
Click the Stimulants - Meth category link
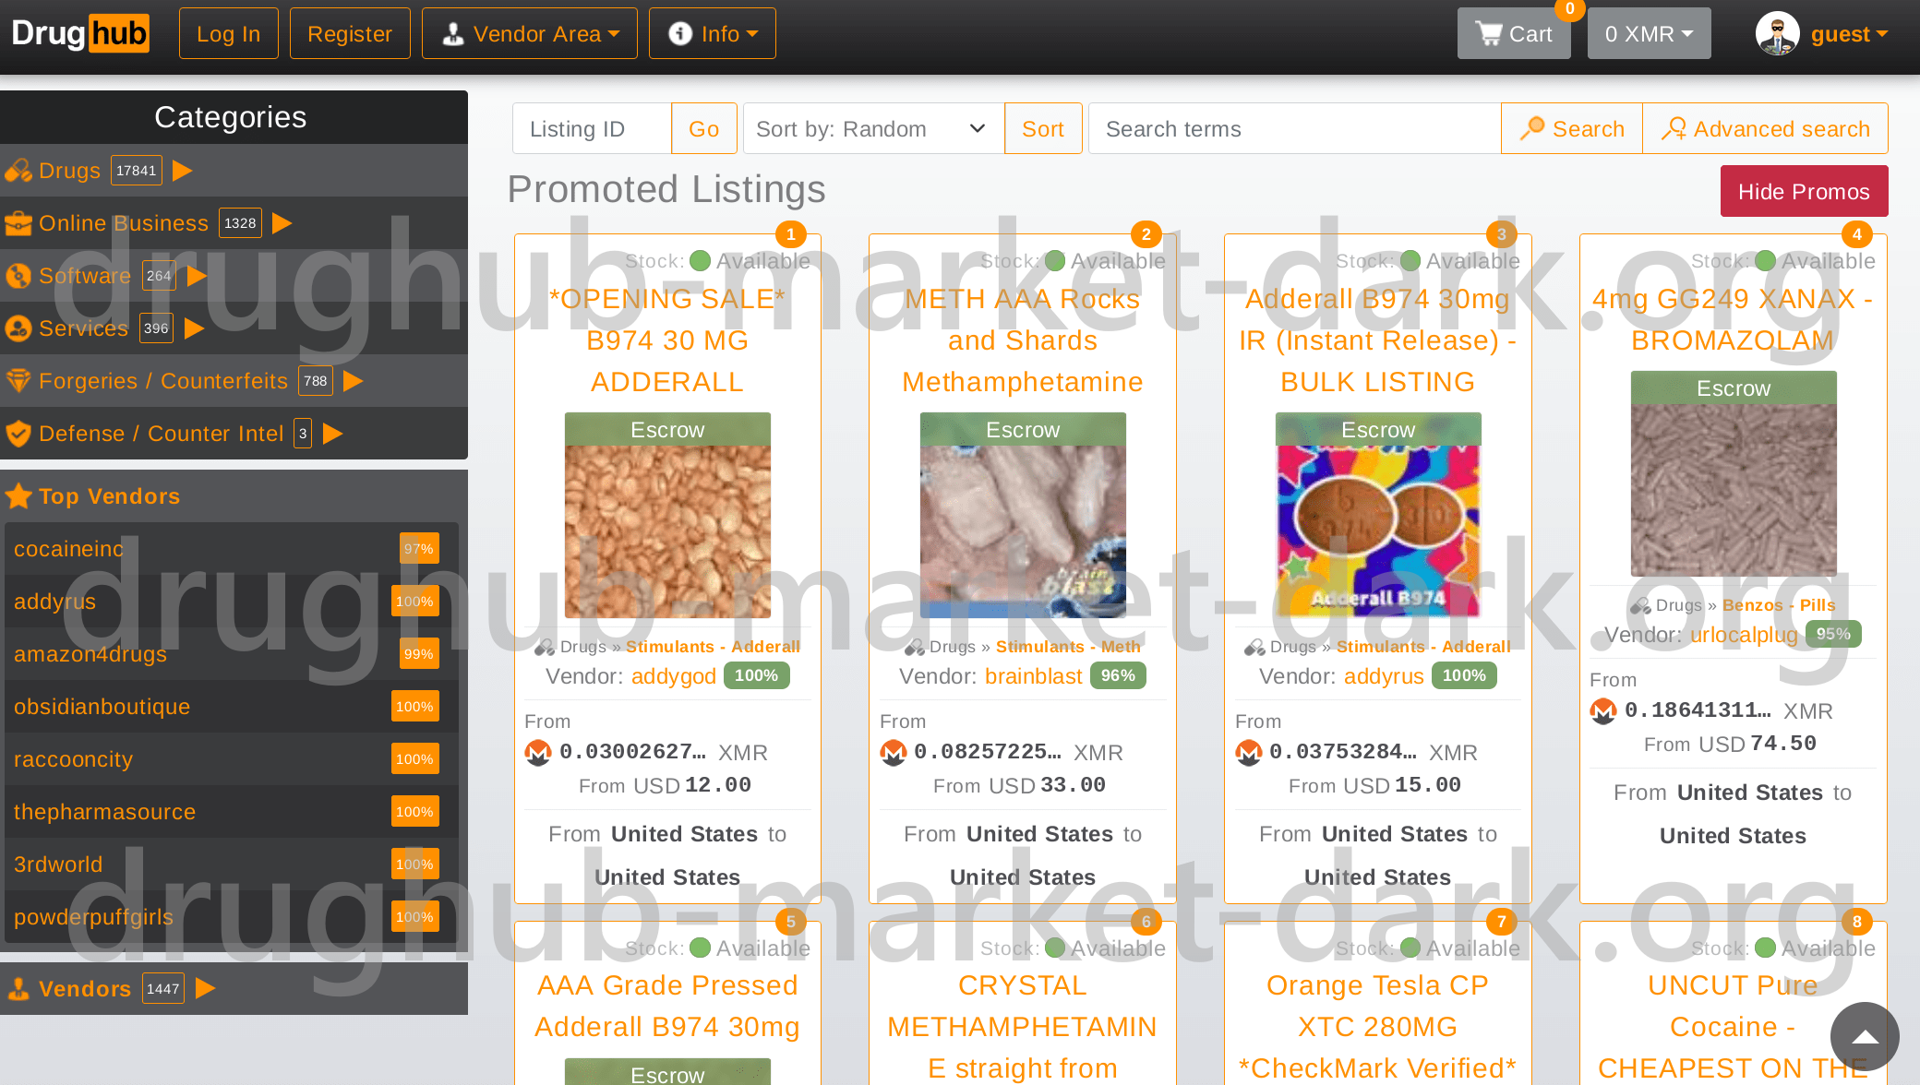pos(1068,647)
